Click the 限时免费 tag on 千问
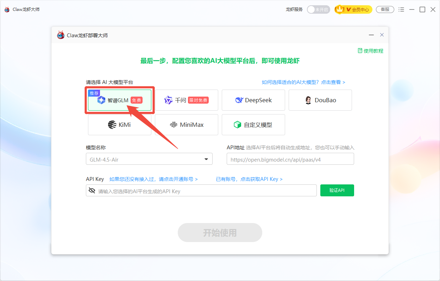Image resolution: width=440 pixels, height=281 pixels. click(x=198, y=100)
